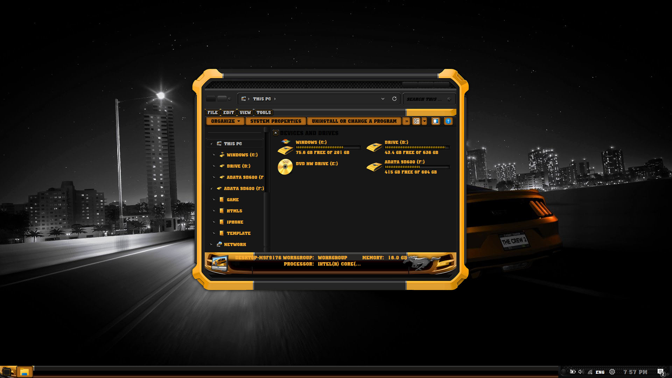Screen dimensions: 672x378
Task: Click the settings gear tray icon
Action: 612,372
